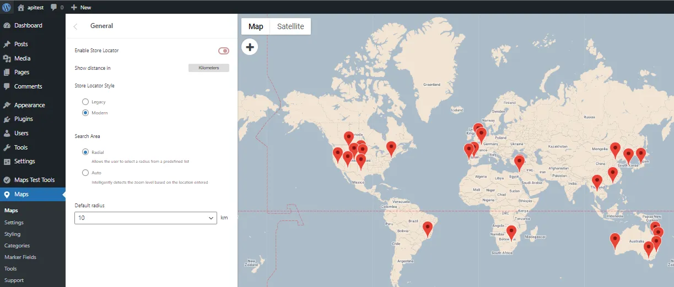Select the Radial search area option

(85, 152)
